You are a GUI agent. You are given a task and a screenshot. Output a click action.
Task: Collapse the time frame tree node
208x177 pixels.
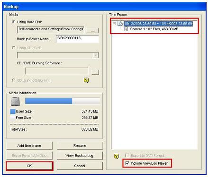[114, 24]
